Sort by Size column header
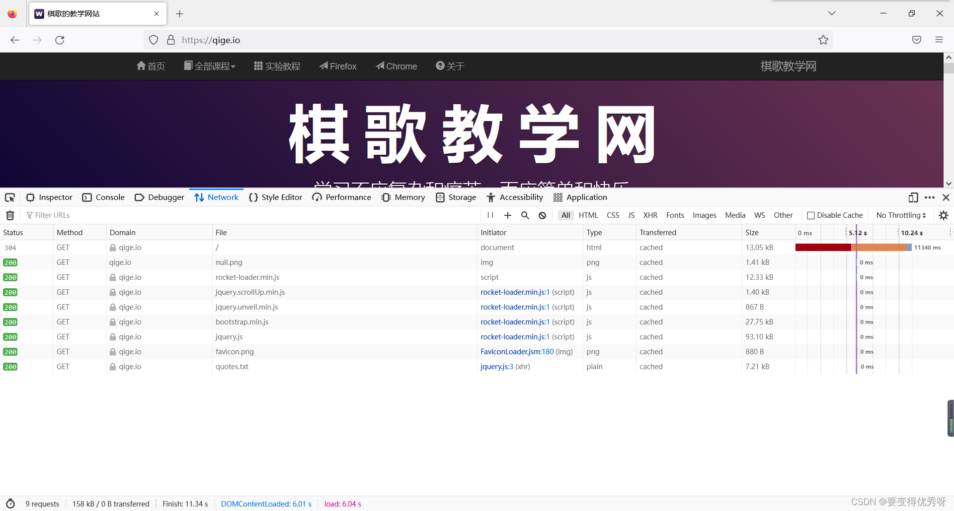Screen dimensions: 954x511 coord(768,233)
